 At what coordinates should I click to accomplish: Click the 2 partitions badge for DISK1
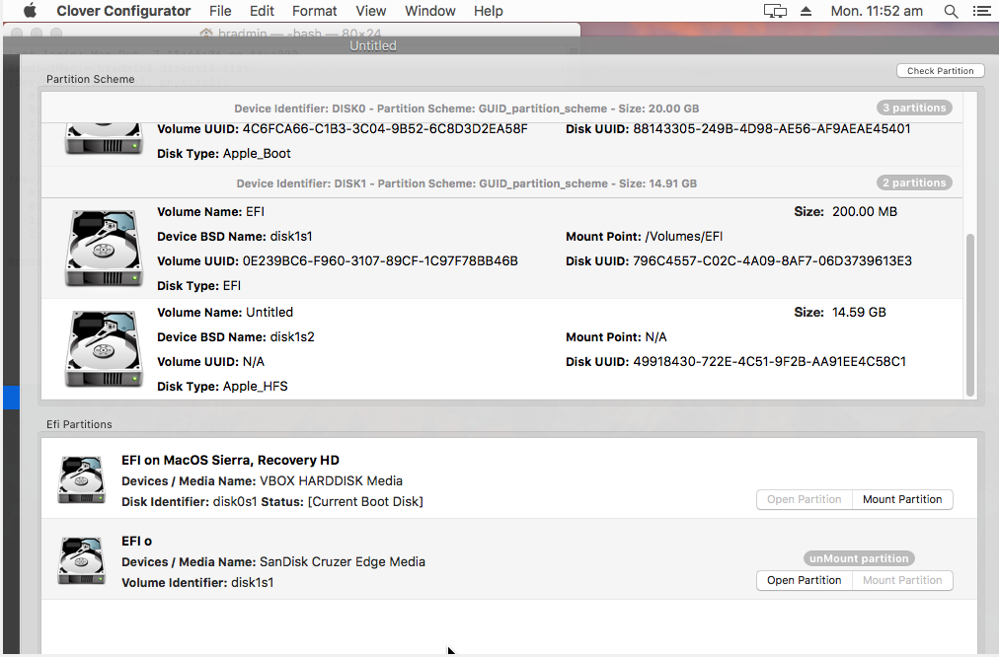pos(914,182)
